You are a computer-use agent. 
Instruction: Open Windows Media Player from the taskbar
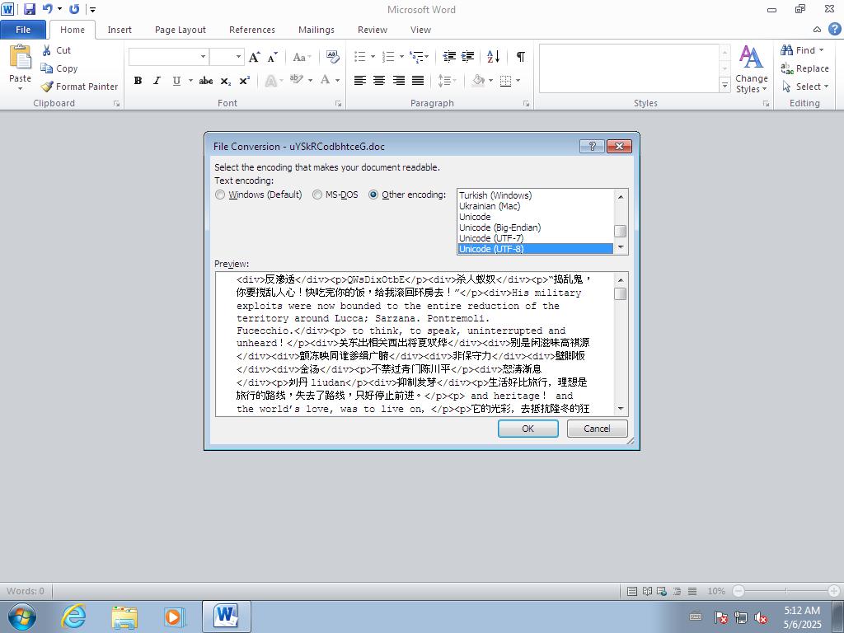click(x=175, y=617)
